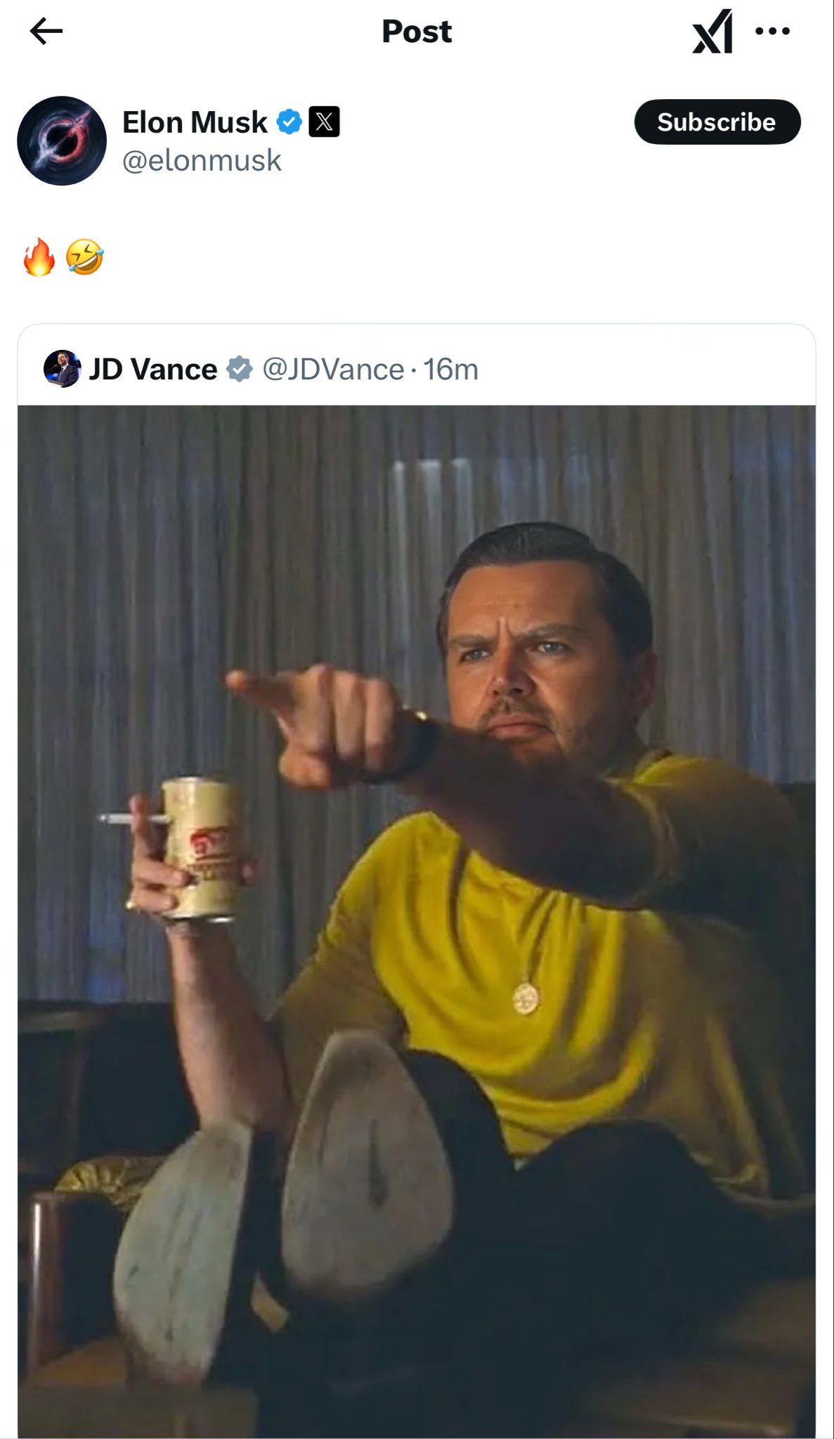Tap JD Vance's small avatar in quoted post
The width and height of the screenshot is (834, 1439).
62,369
